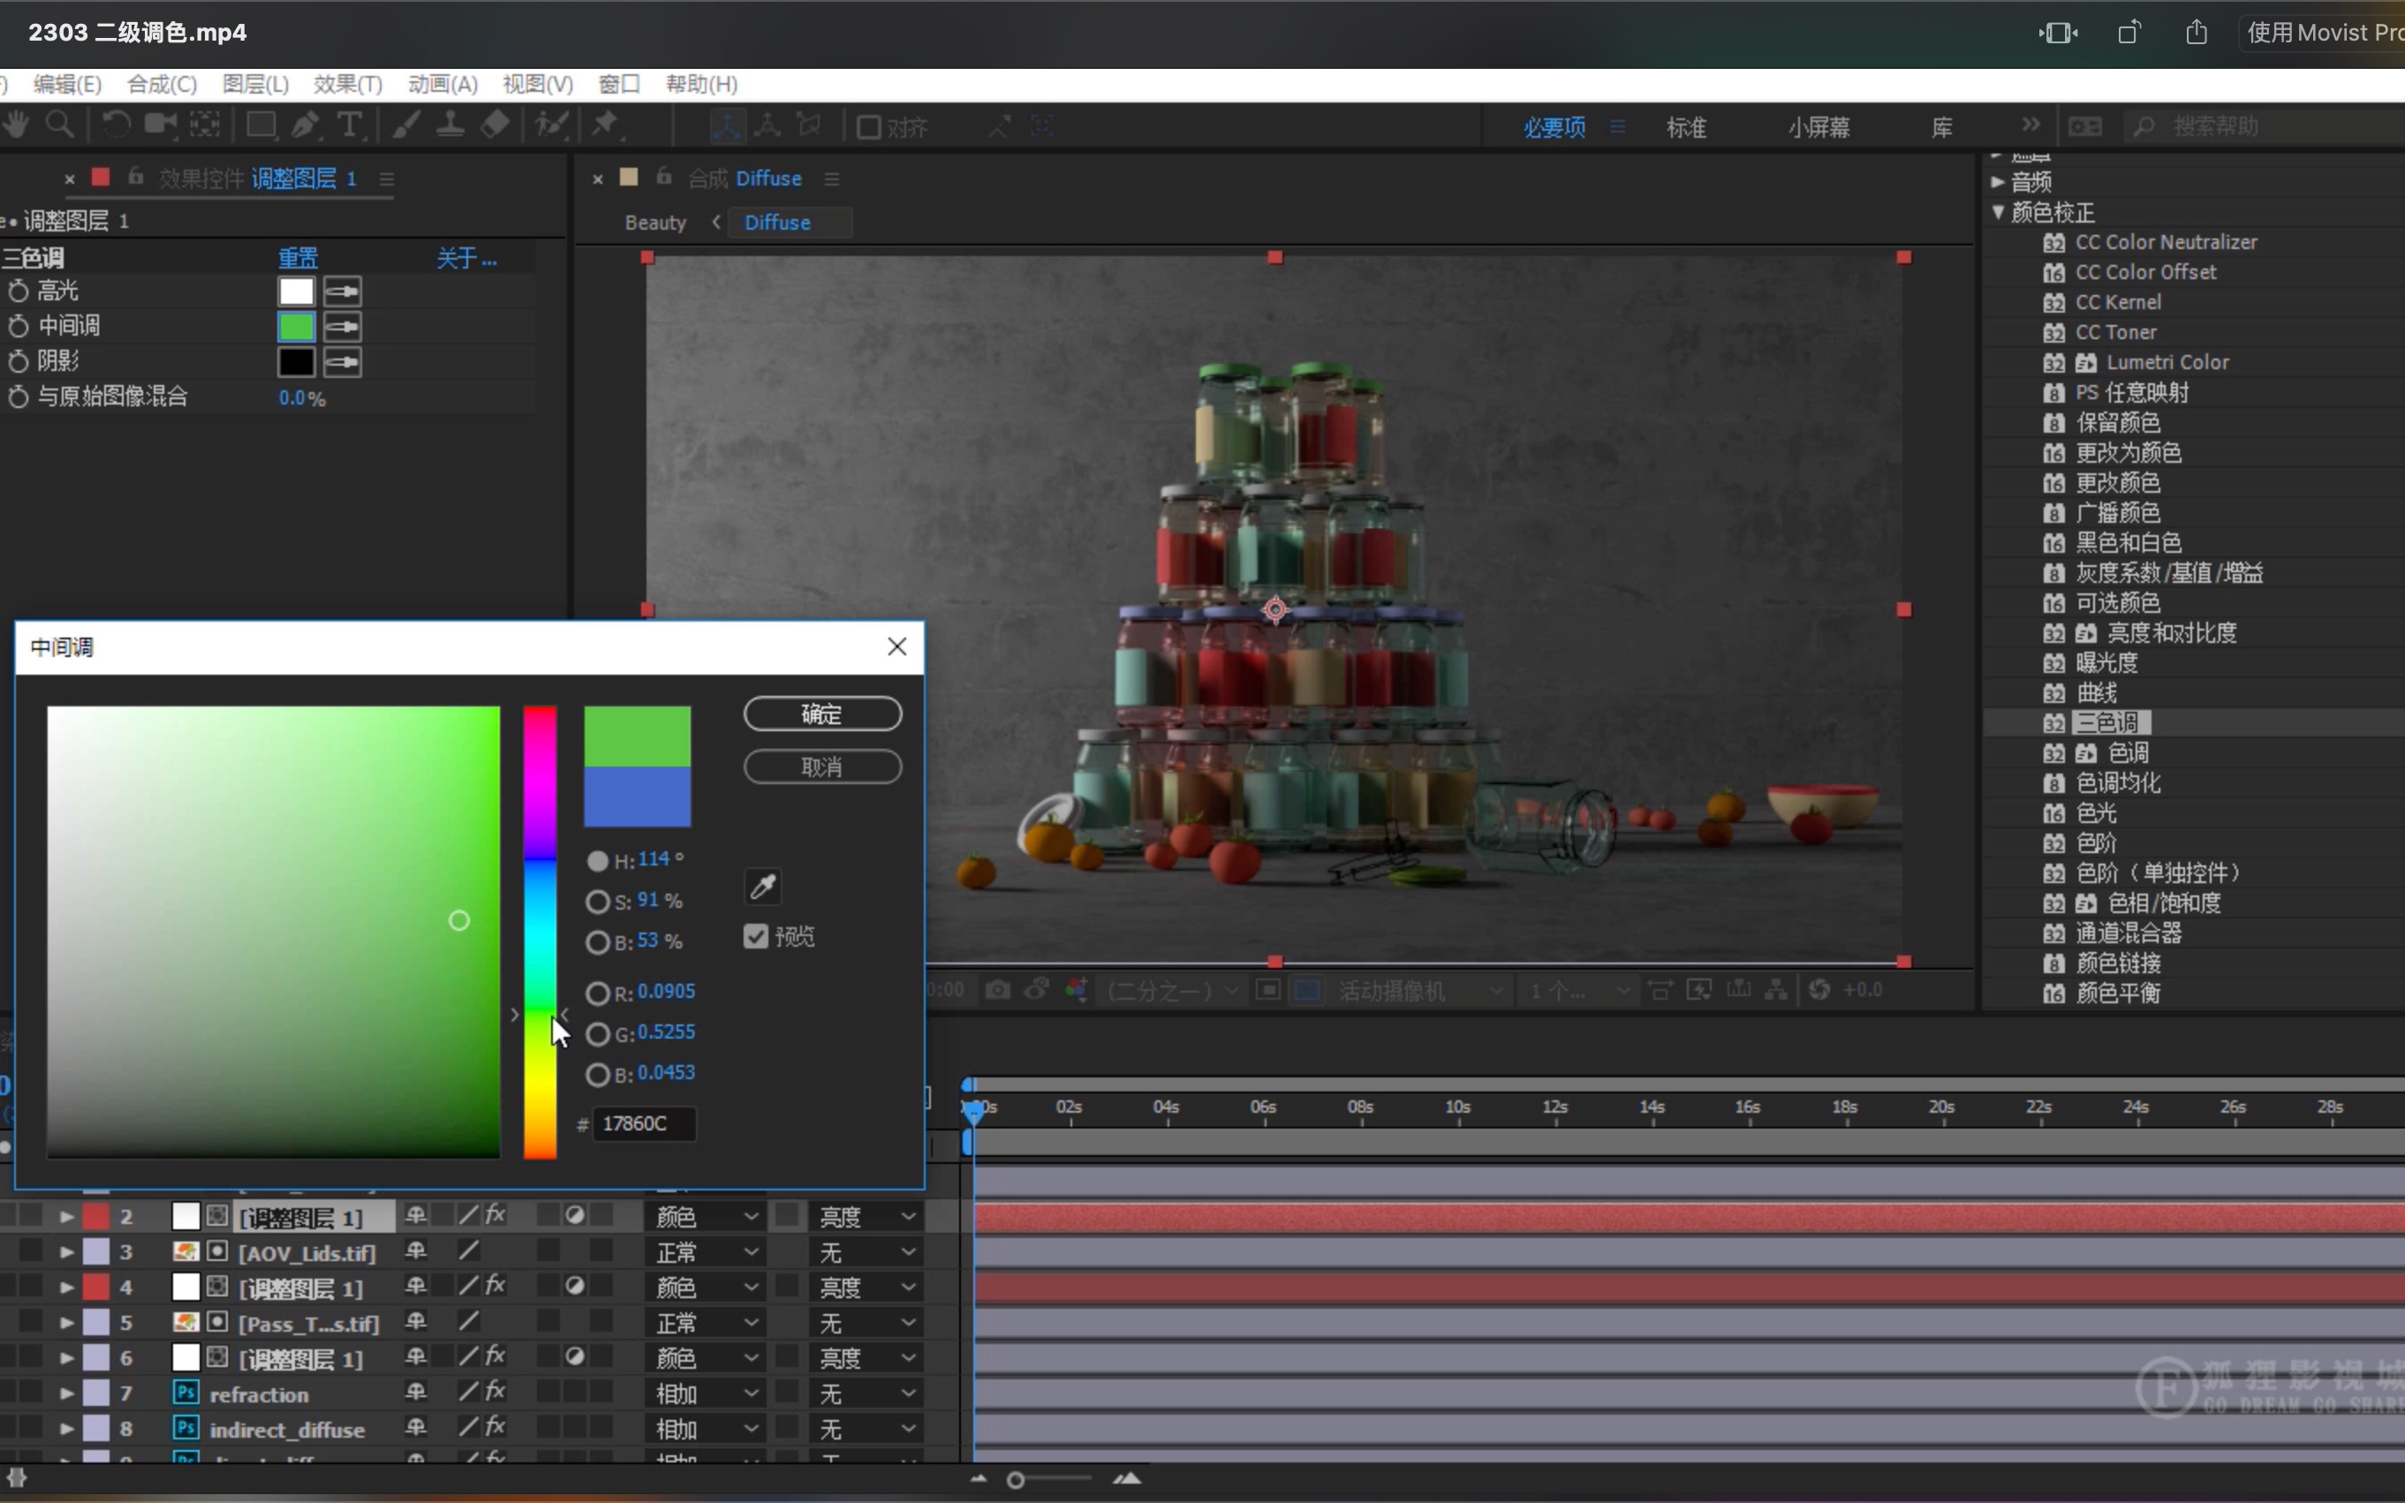The height and width of the screenshot is (1503, 2405).
Task: Click the 中间调 green color swatch
Action: click(296, 327)
